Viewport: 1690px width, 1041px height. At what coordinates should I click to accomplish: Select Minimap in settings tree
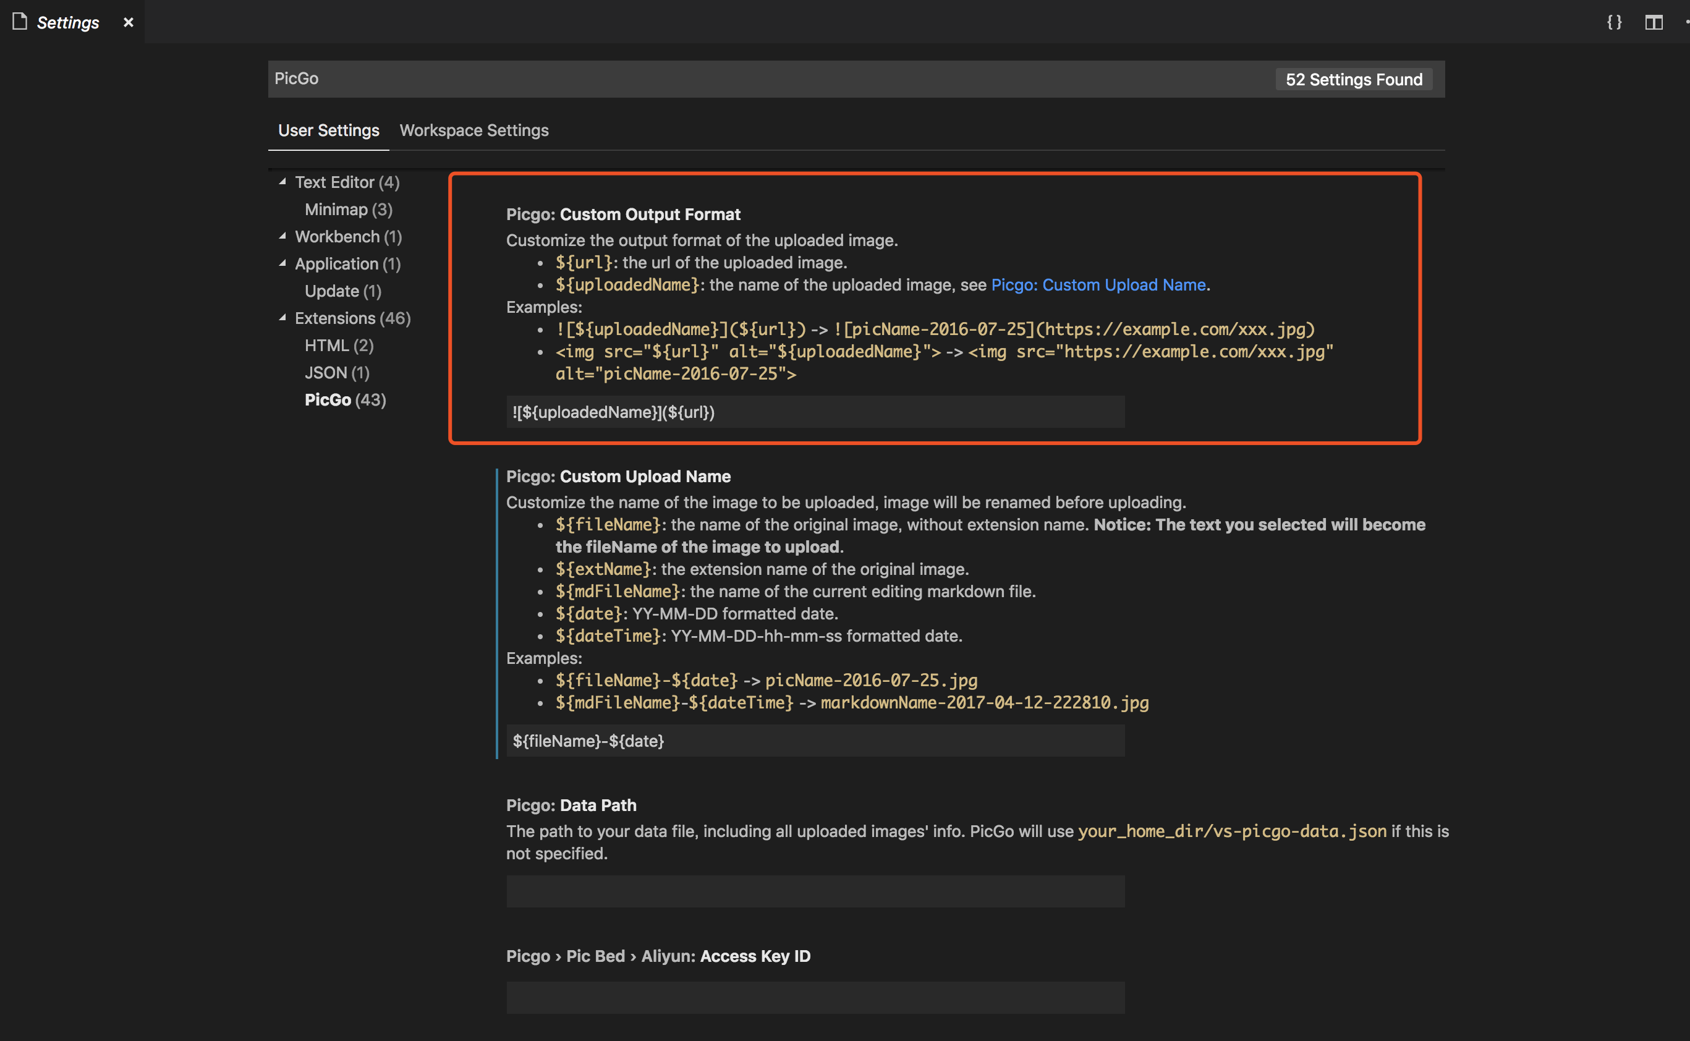[349, 210]
